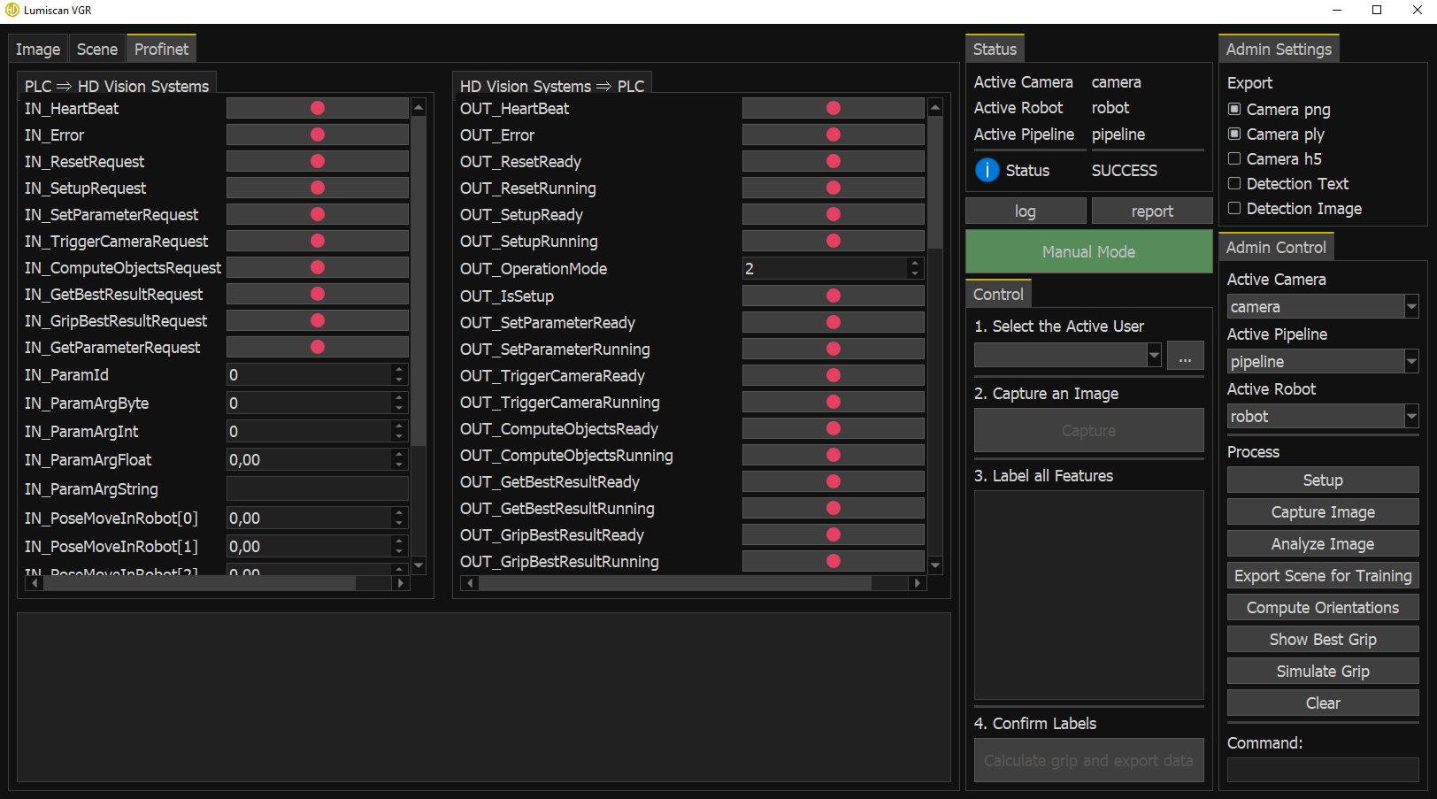The image size is (1437, 799).
Task: Click the Command input field
Action: click(1323, 770)
